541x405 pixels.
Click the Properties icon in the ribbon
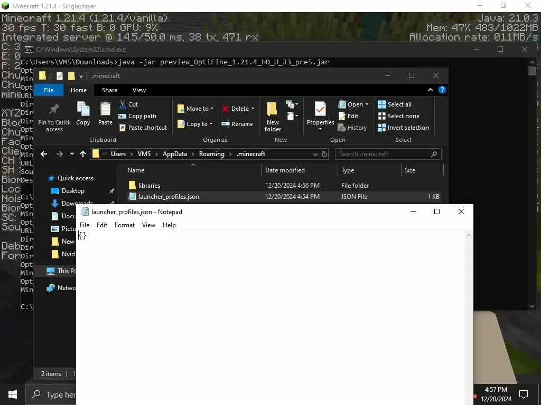tap(320, 115)
